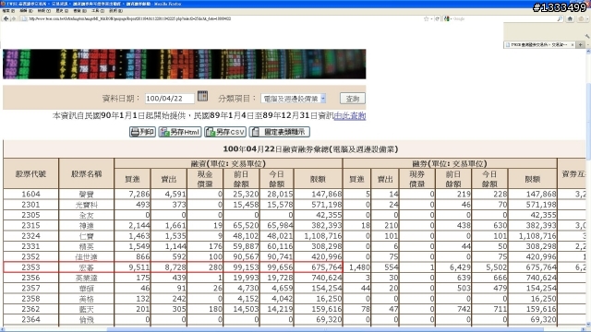The image size is (591, 332).
Task: Open the tab list dropdown arrow
Action: [x=587, y=45]
